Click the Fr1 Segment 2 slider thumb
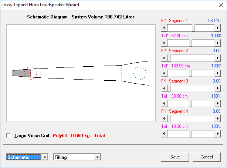Viewport: 227px width, 168px height. pos(169,58)
